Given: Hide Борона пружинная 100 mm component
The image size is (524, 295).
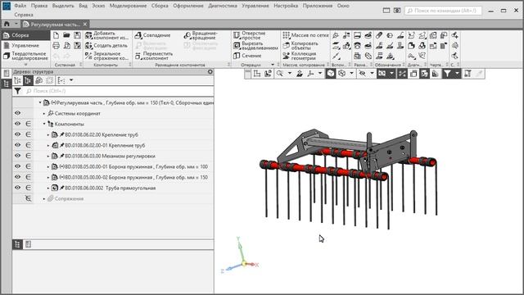Looking at the screenshot, I should [x=18, y=166].
